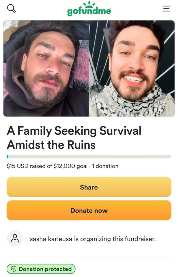View the right photo of man wearing keffiyeh
This screenshot has height=277, width=178.
tap(132, 68)
